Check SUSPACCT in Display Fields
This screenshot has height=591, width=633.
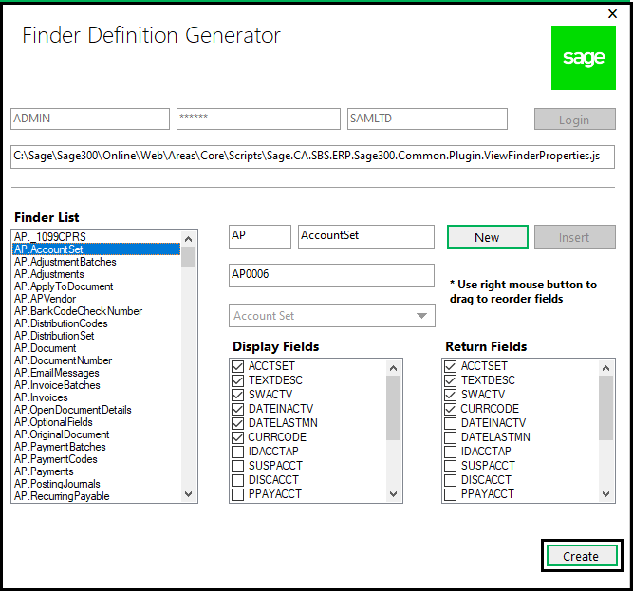pyautogui.click(x=238, y=466)
